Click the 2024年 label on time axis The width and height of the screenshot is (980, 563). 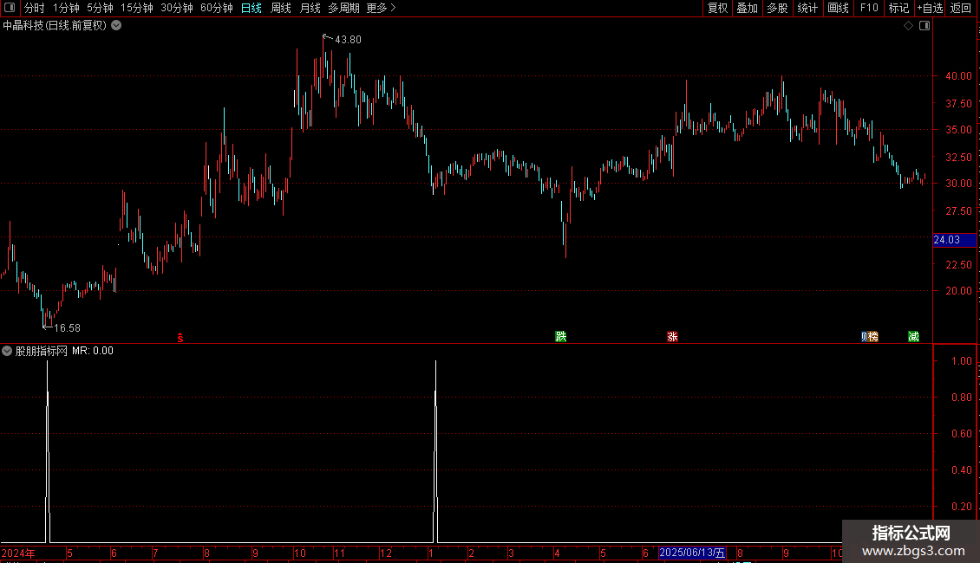pyautogui.click(x=18, y=553)
